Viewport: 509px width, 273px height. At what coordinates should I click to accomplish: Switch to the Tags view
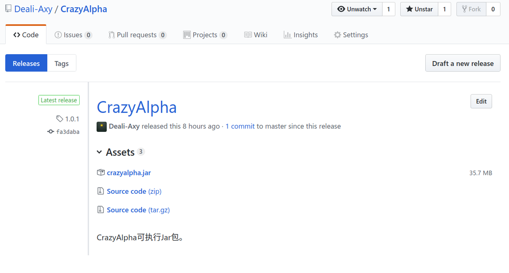62,63
